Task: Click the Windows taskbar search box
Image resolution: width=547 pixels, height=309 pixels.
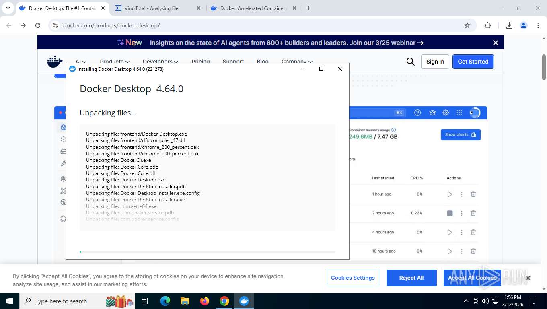Action: tap(78, 301)
